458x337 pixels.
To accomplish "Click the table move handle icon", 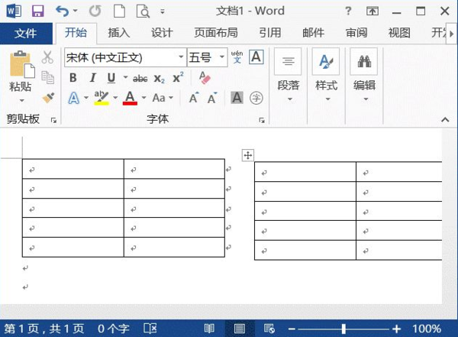I will tap(247, 155).
